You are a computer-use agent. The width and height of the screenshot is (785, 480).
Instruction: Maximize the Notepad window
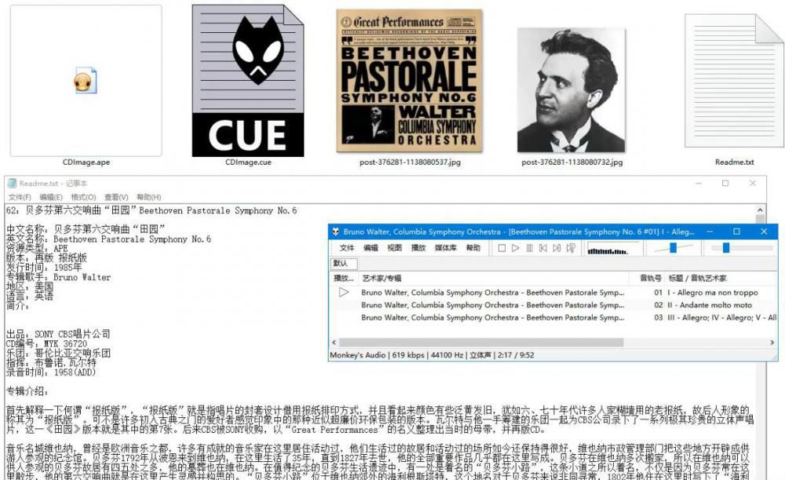tap(725, 184)
